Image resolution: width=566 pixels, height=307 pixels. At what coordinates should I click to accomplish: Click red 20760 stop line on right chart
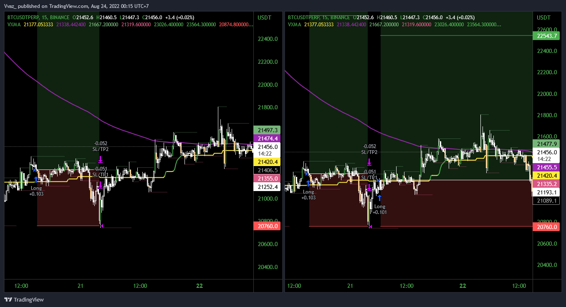[456, 226]
